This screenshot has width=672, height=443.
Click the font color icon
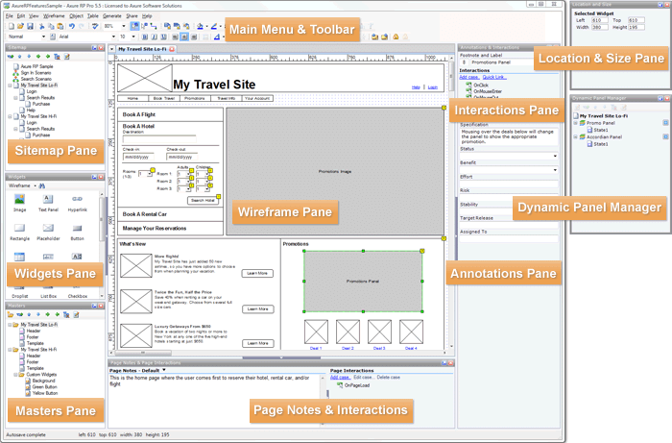[217, 37]
